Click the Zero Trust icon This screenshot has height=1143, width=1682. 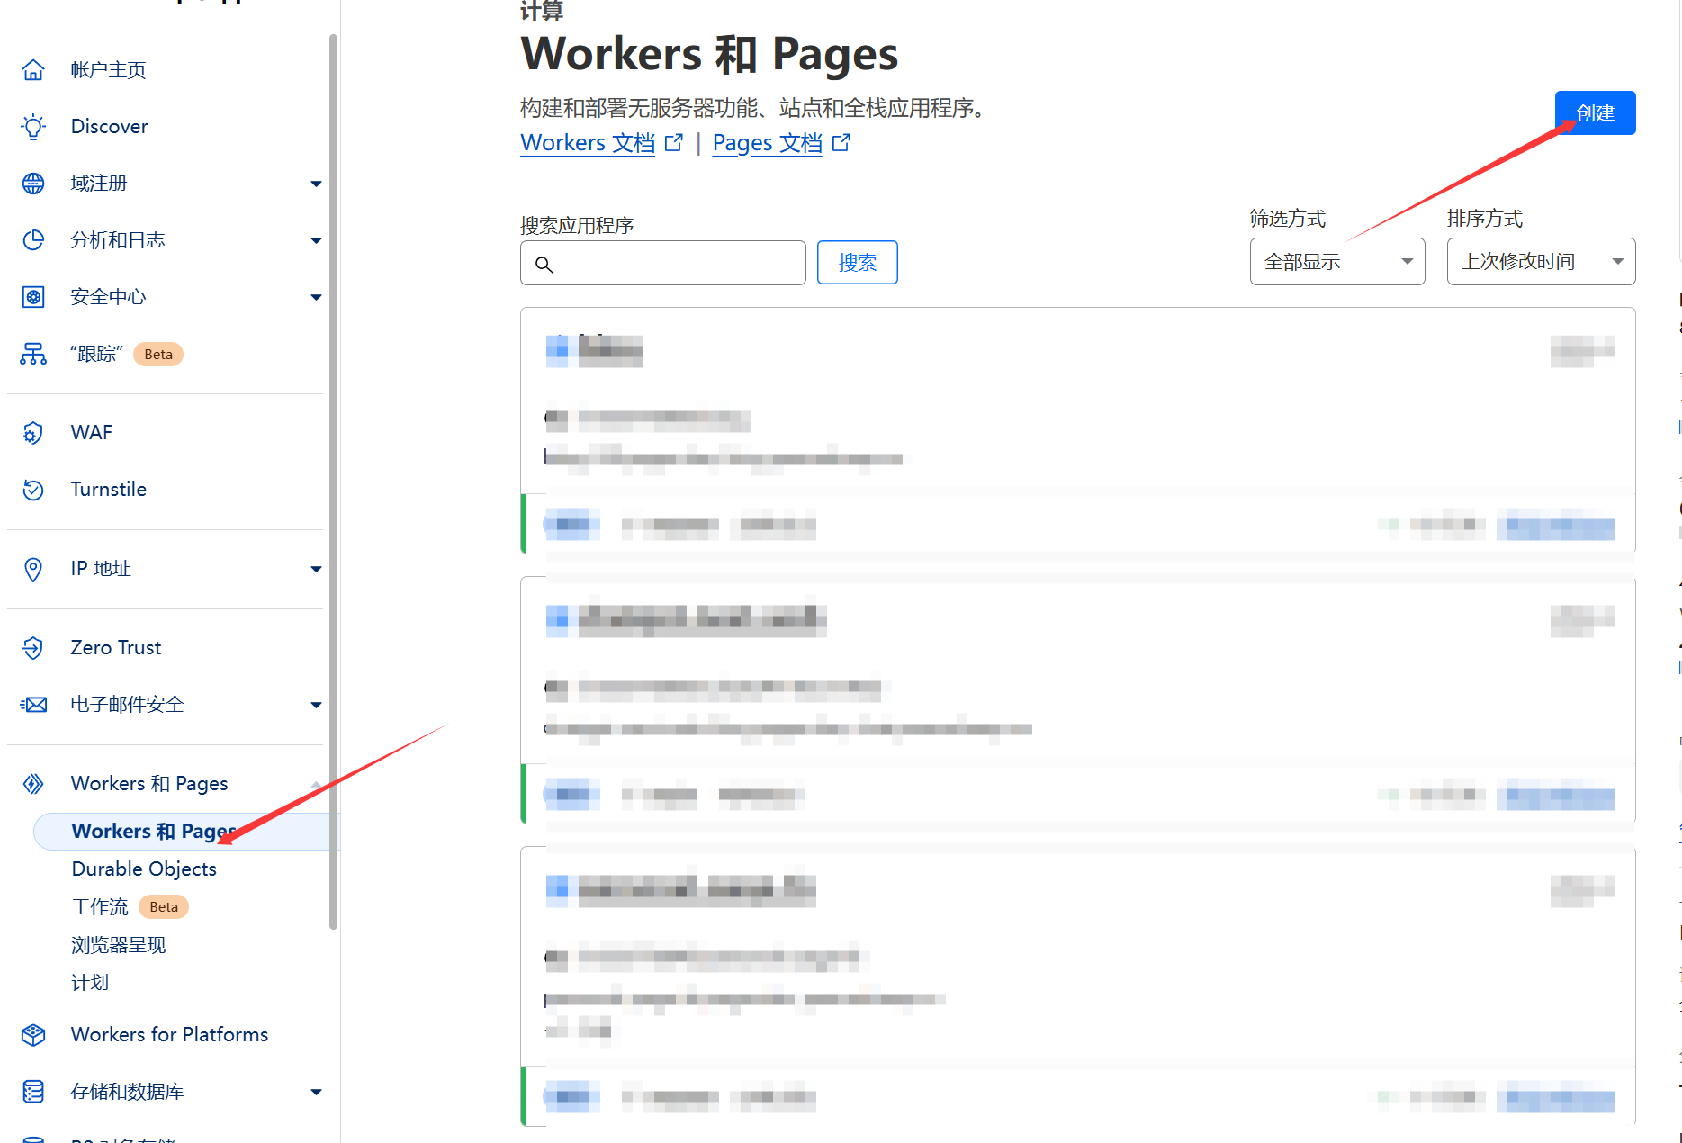point(33,648)
